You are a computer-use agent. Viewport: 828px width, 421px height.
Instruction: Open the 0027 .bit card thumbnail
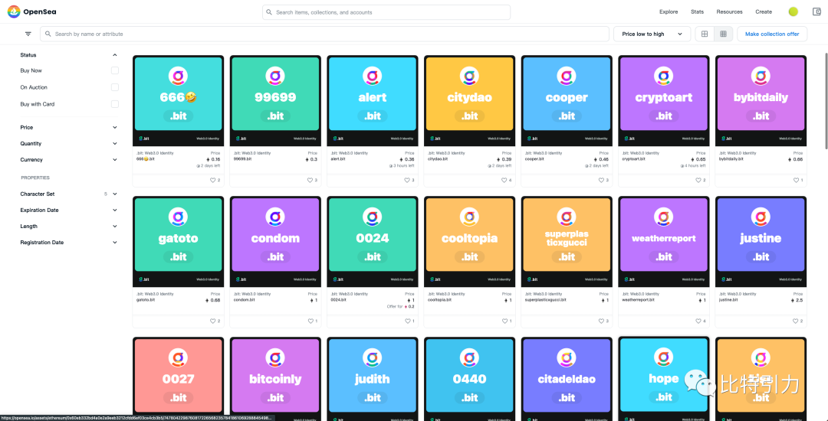178,379
